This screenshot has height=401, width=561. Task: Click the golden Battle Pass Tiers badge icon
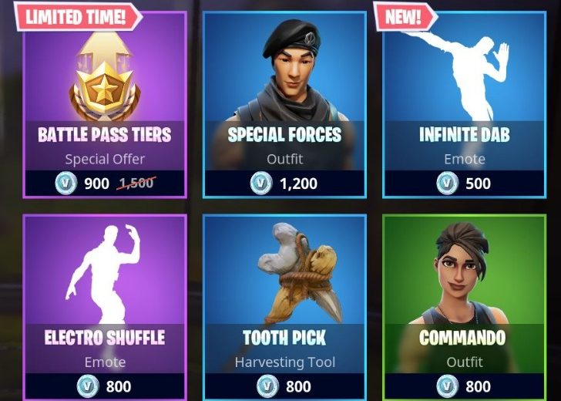[105, 79]
